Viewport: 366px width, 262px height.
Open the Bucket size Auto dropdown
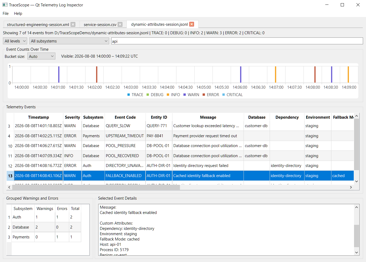[41, 56]
